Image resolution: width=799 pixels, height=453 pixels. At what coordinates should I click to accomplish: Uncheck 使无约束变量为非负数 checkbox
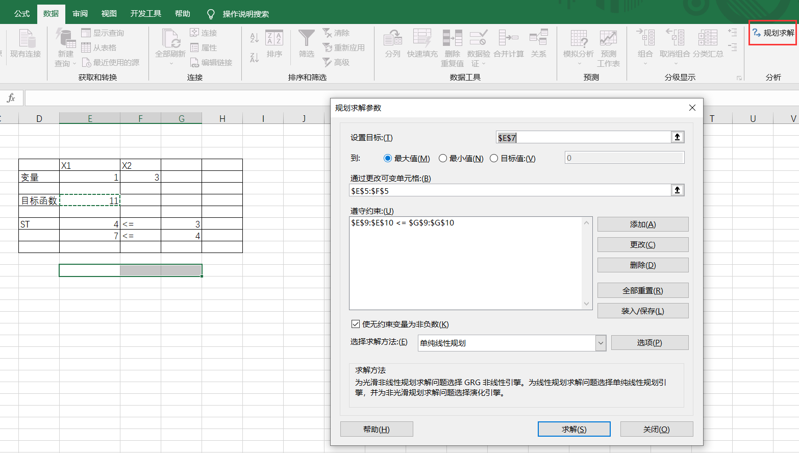pos(356,324)
